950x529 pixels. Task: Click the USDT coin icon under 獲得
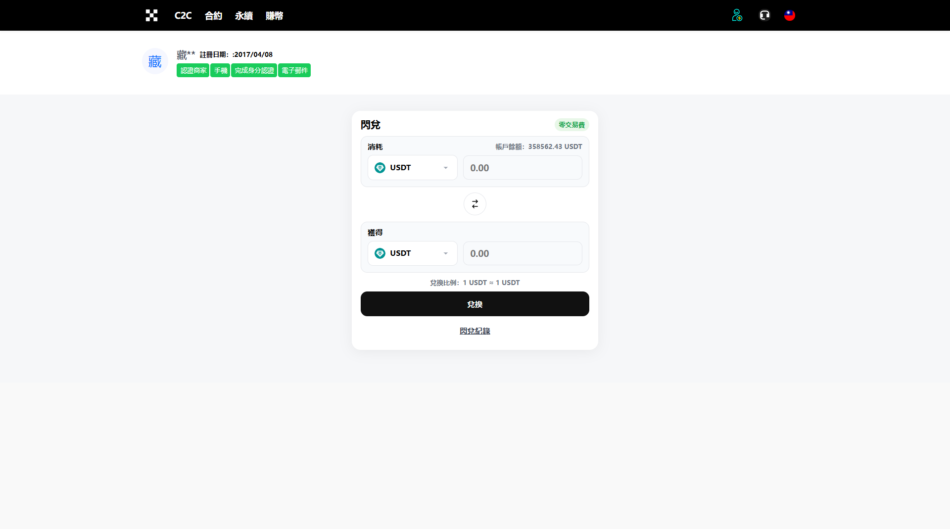coord(380,253)
